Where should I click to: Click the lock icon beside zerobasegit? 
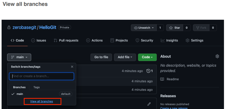9,27
